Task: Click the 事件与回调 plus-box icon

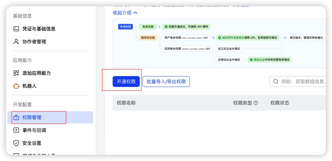Action: point(16,130)
